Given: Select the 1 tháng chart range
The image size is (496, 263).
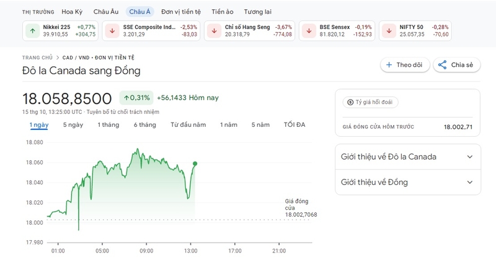Looking at the screenshot, I should coord(108,125).
